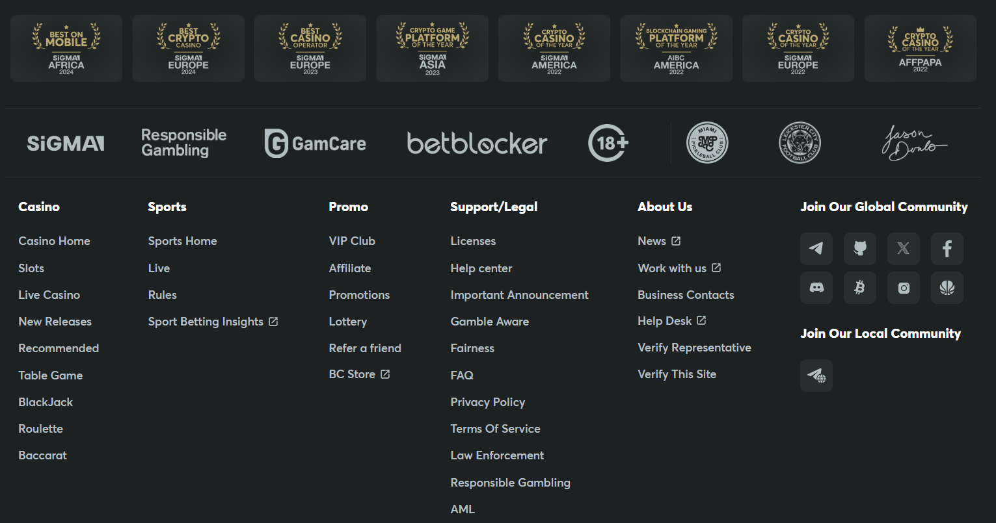The width and height of the screenshot is (996, 523).
Task: Click the basketball community icon
Action: tap(947, 288)
